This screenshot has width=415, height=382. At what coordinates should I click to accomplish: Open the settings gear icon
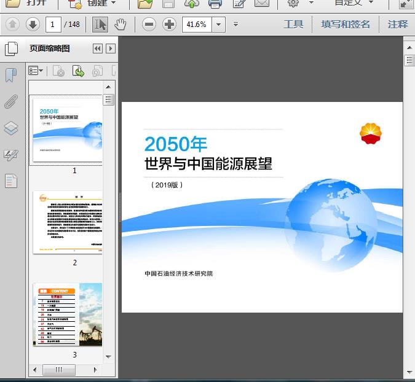pos(293,3)
